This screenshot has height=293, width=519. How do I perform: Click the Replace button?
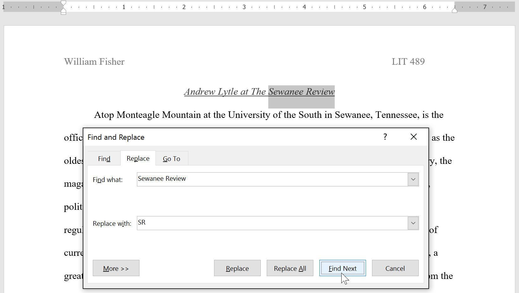tap(237, 268)
